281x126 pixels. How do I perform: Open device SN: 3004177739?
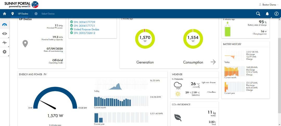click(x=84, y=22)
